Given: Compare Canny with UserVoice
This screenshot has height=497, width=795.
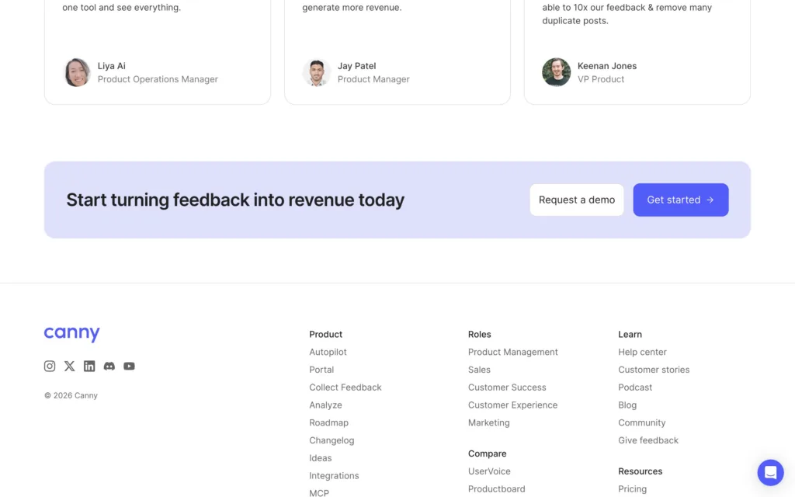Looking at the screenshot, I should [489, 471].
